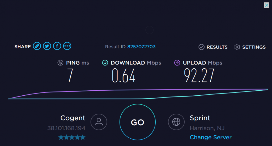Screen dimensions: 272x146
Task: Click the upload arrow icon
Action: pos(177,63)
